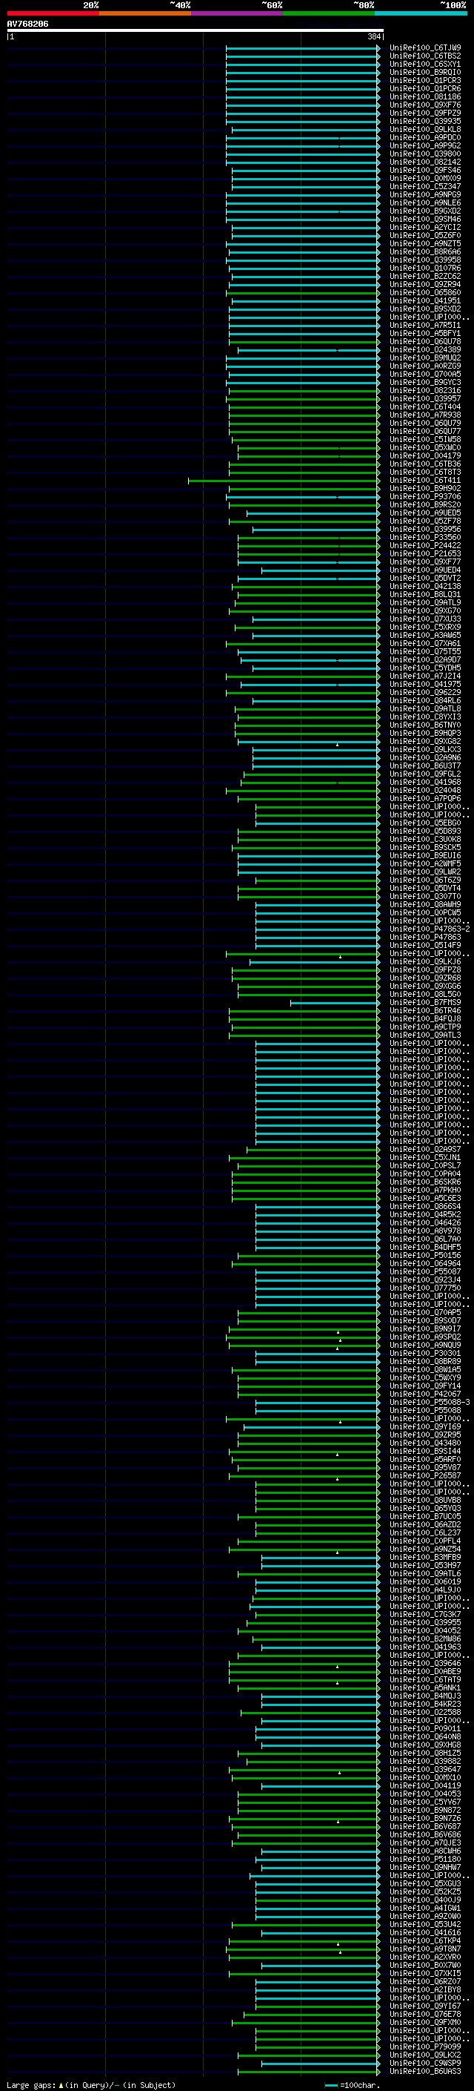
Task: Select the UniRef100_Q84RL6 hit
Action: (425, 700)
